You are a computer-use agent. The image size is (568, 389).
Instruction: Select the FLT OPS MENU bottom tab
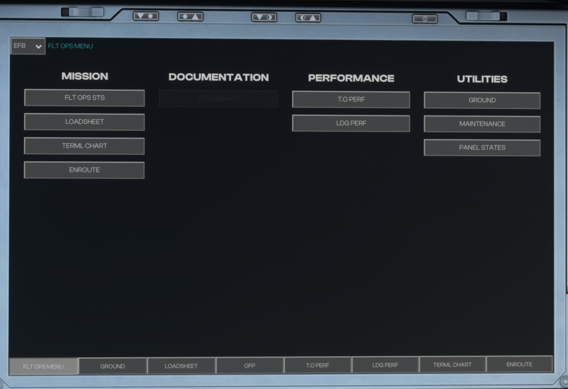pyautogui.click(x=43, y=366)
